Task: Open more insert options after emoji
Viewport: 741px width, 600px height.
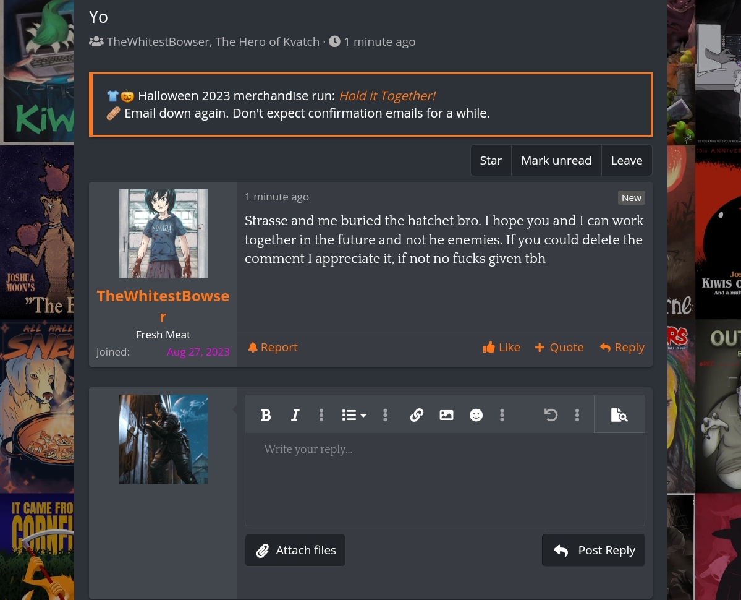Action: [x=502, y=415]
